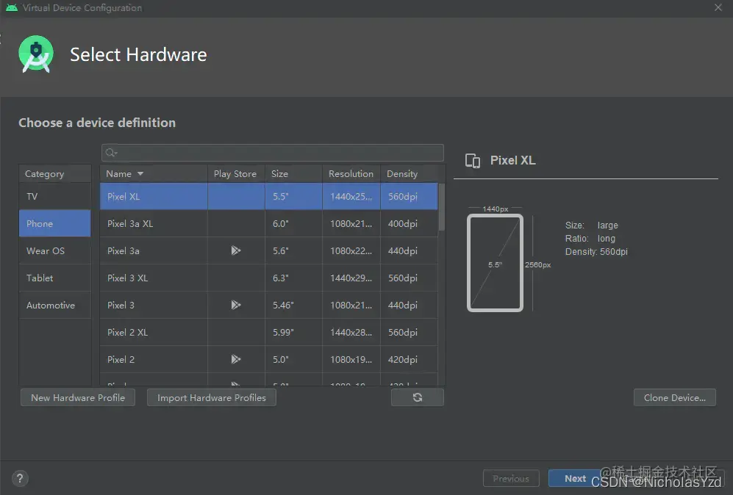Click the Resolution column header

351,174
